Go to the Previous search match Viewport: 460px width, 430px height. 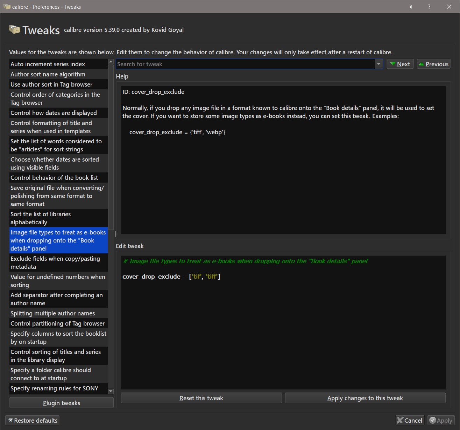point(433,64)
